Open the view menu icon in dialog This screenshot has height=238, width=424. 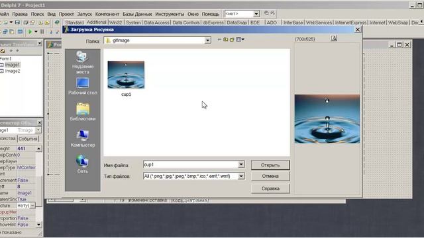click(x=240, y=40)
